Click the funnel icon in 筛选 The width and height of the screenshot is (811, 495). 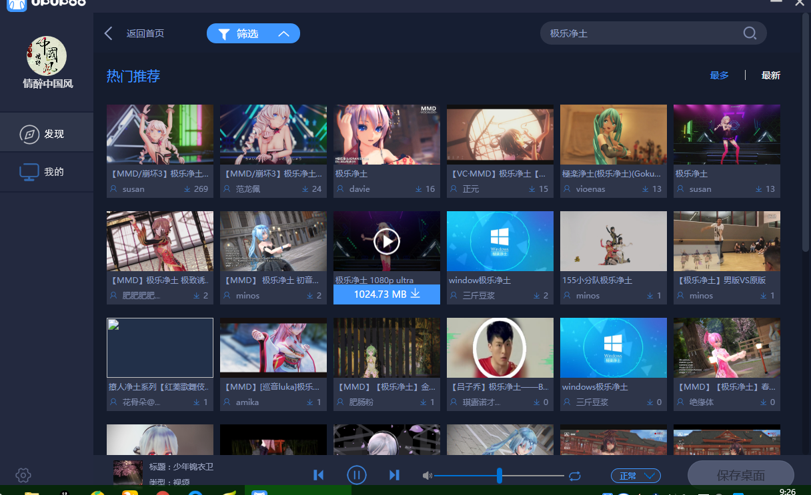coord(224,34)
